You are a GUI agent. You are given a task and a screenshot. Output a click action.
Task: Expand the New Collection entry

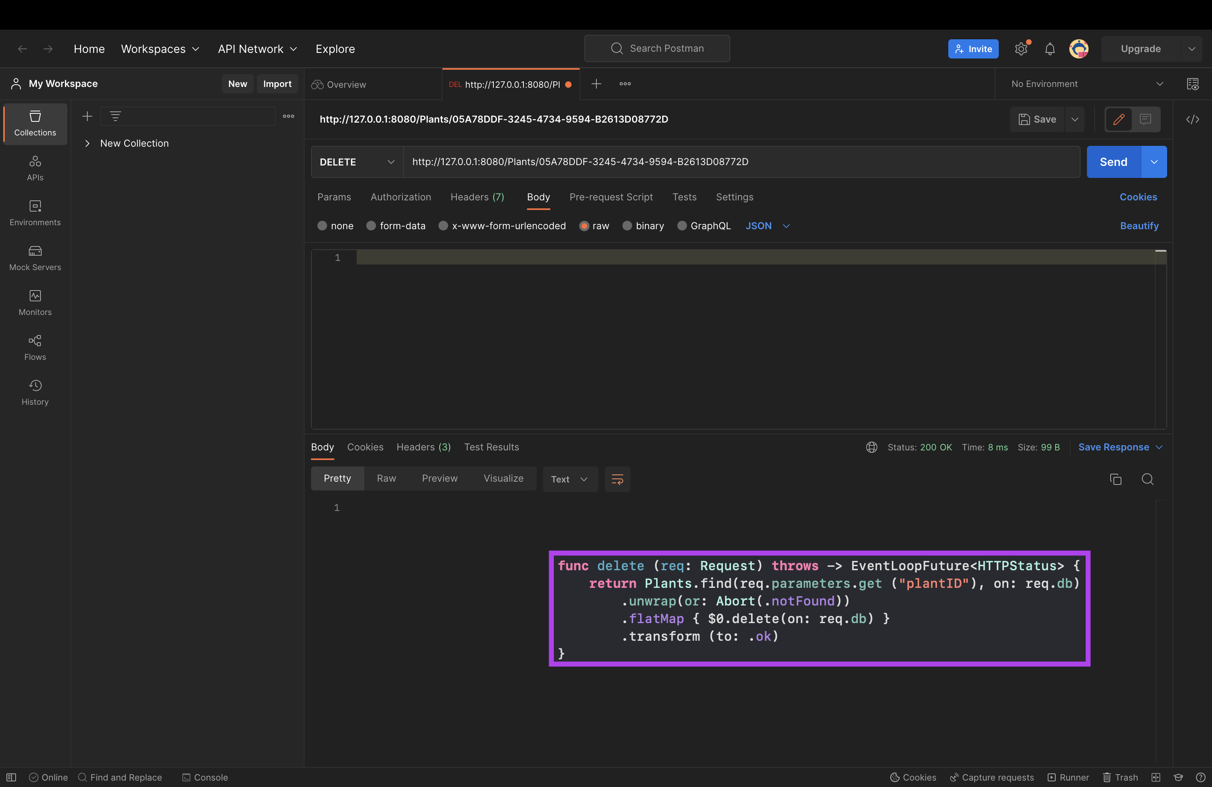click(x=87, y=143)
